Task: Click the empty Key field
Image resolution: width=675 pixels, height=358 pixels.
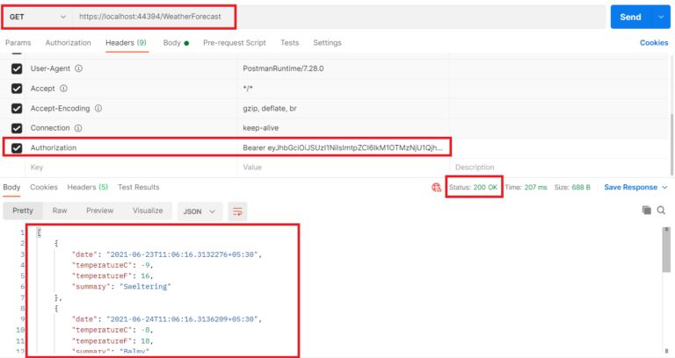Action: click(131, 168)
